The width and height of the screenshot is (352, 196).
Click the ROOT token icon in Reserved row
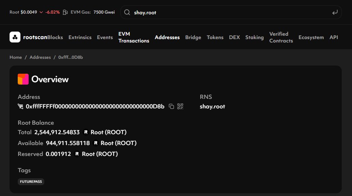(x=77, y=154)
